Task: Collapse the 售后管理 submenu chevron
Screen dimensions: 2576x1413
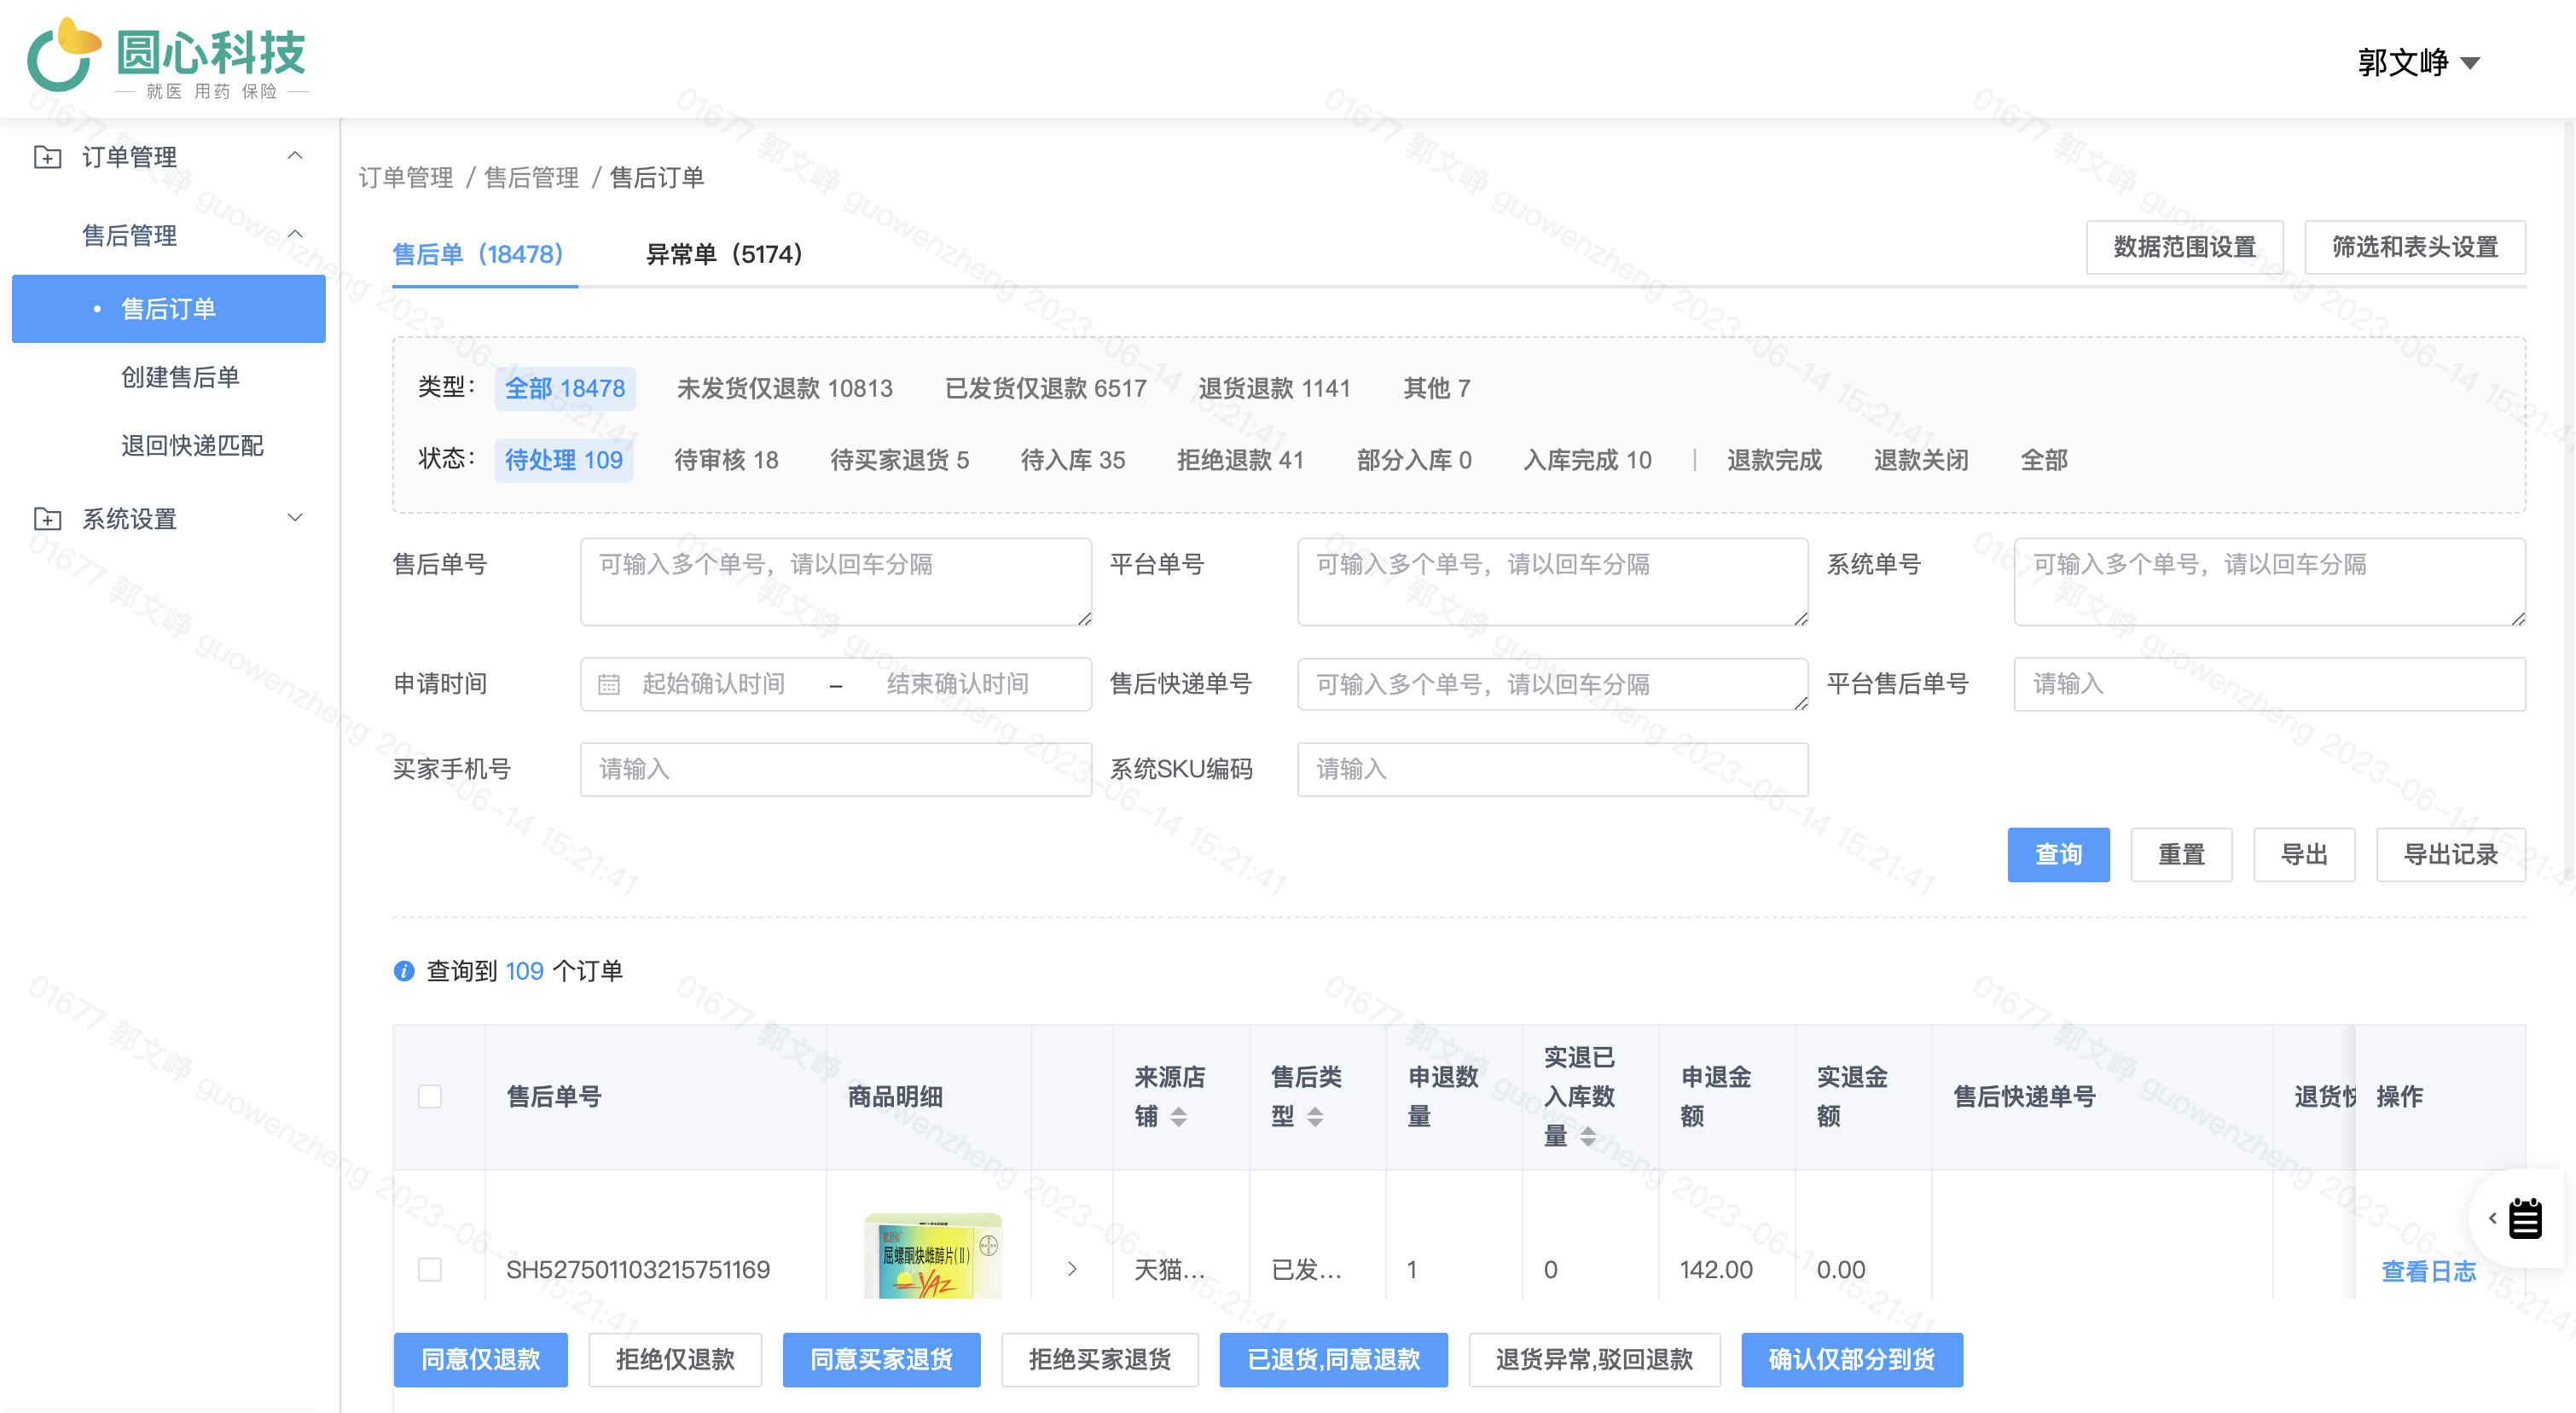Action: pos(295,234)
